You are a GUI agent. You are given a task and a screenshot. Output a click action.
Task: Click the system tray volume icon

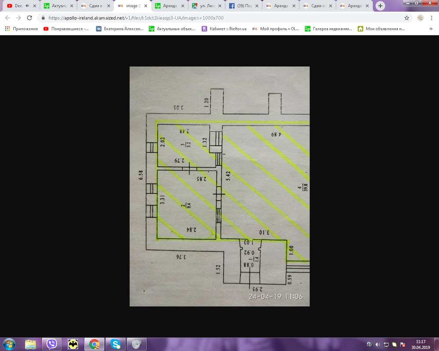(x=378, y=344)
